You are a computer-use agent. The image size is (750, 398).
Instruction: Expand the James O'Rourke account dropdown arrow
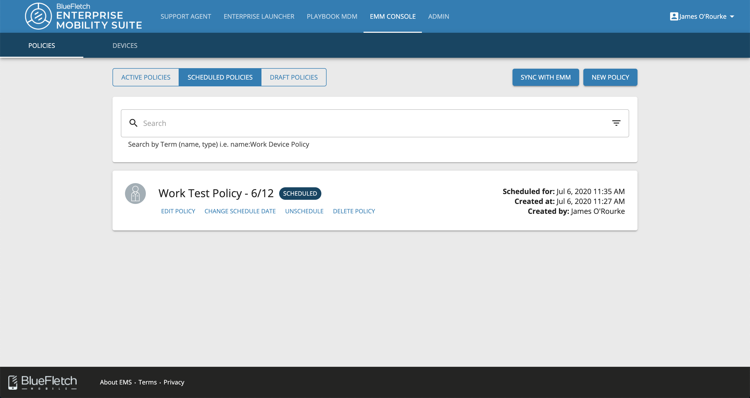(732, 17)
